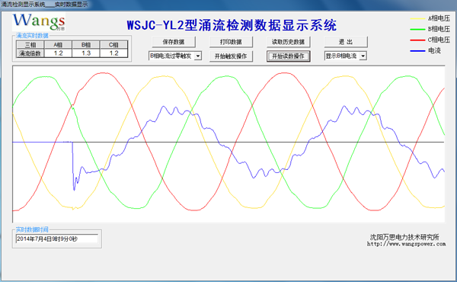Click the red C相电压 legend line
Viewport: 457px width, 282px height.
pyautogui.click(x=417, y=40)
